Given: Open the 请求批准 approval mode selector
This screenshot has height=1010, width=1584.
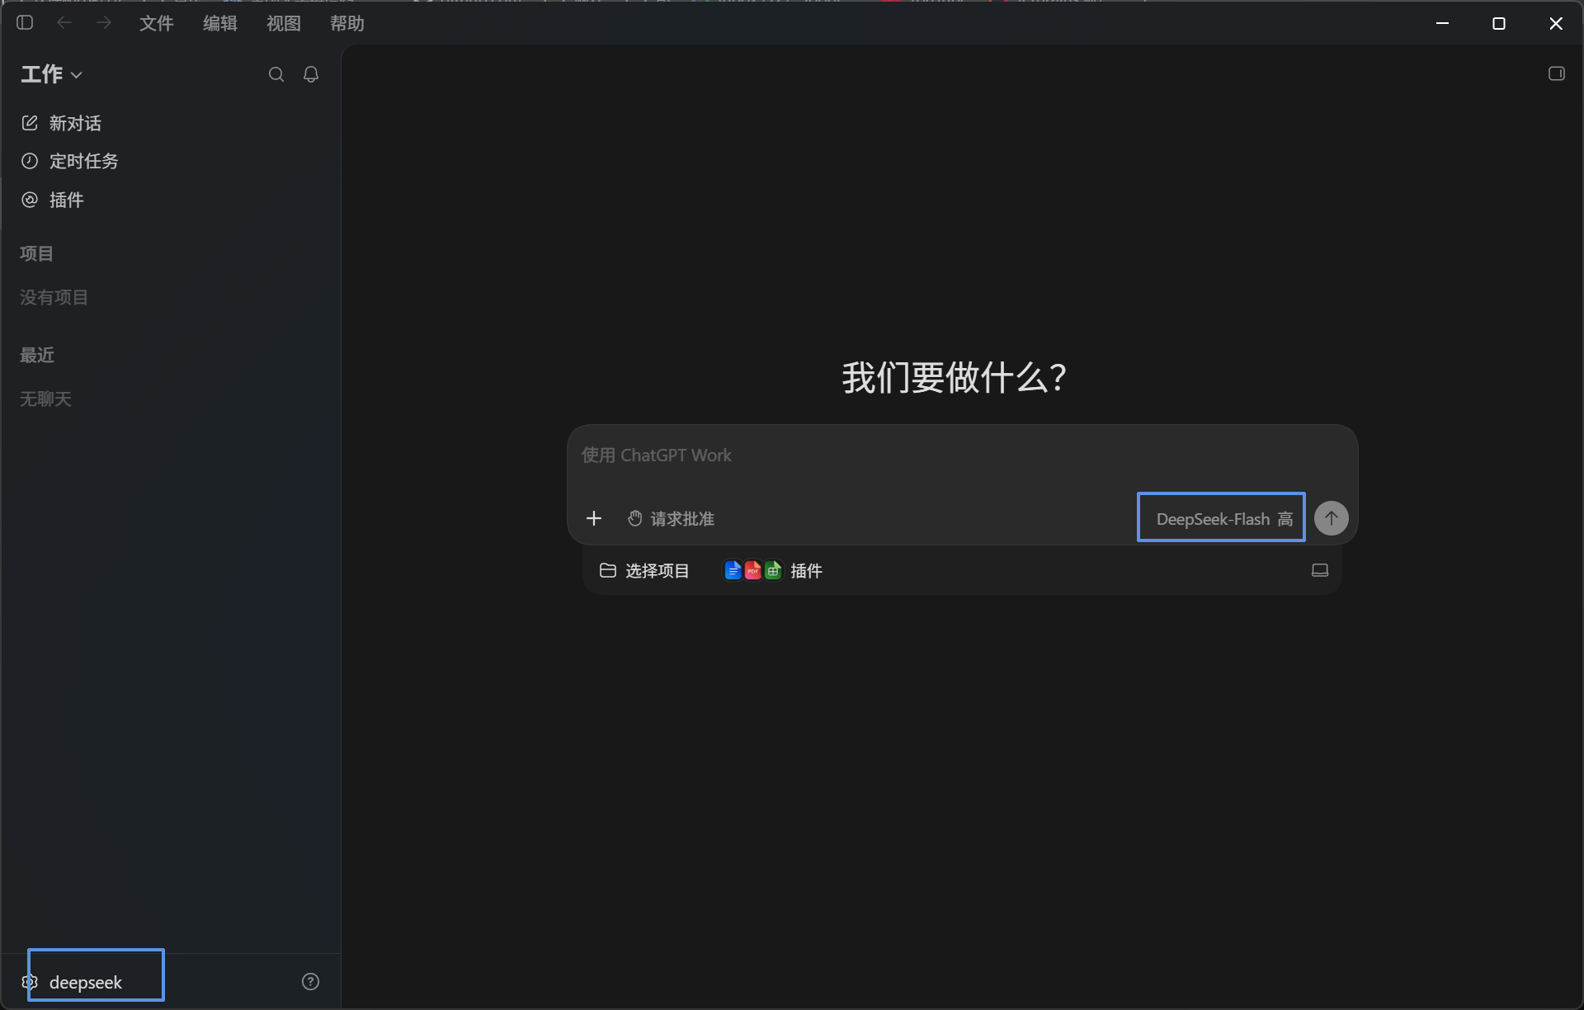Looking at the screenshot, I should (x=671, y=518).
